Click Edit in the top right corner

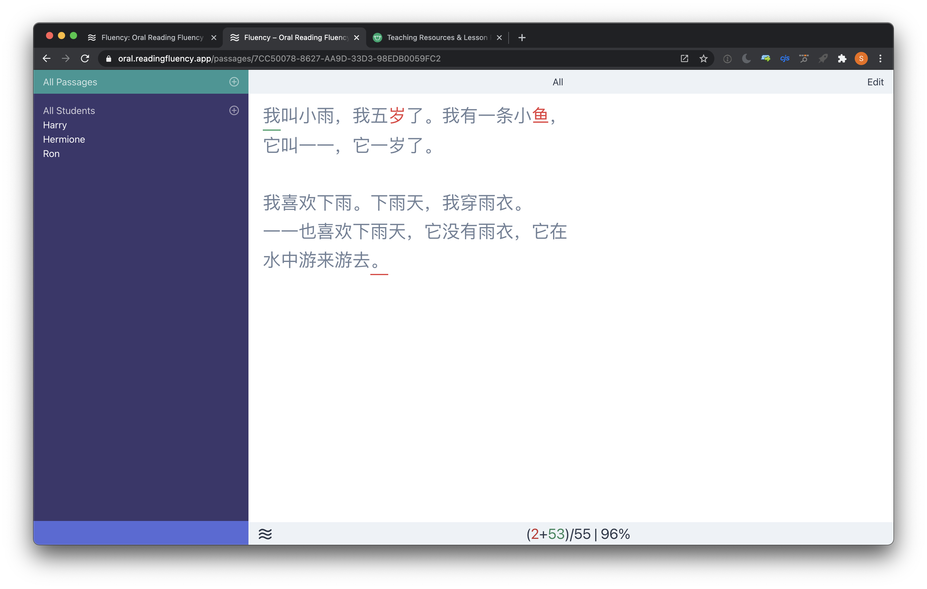875,81
